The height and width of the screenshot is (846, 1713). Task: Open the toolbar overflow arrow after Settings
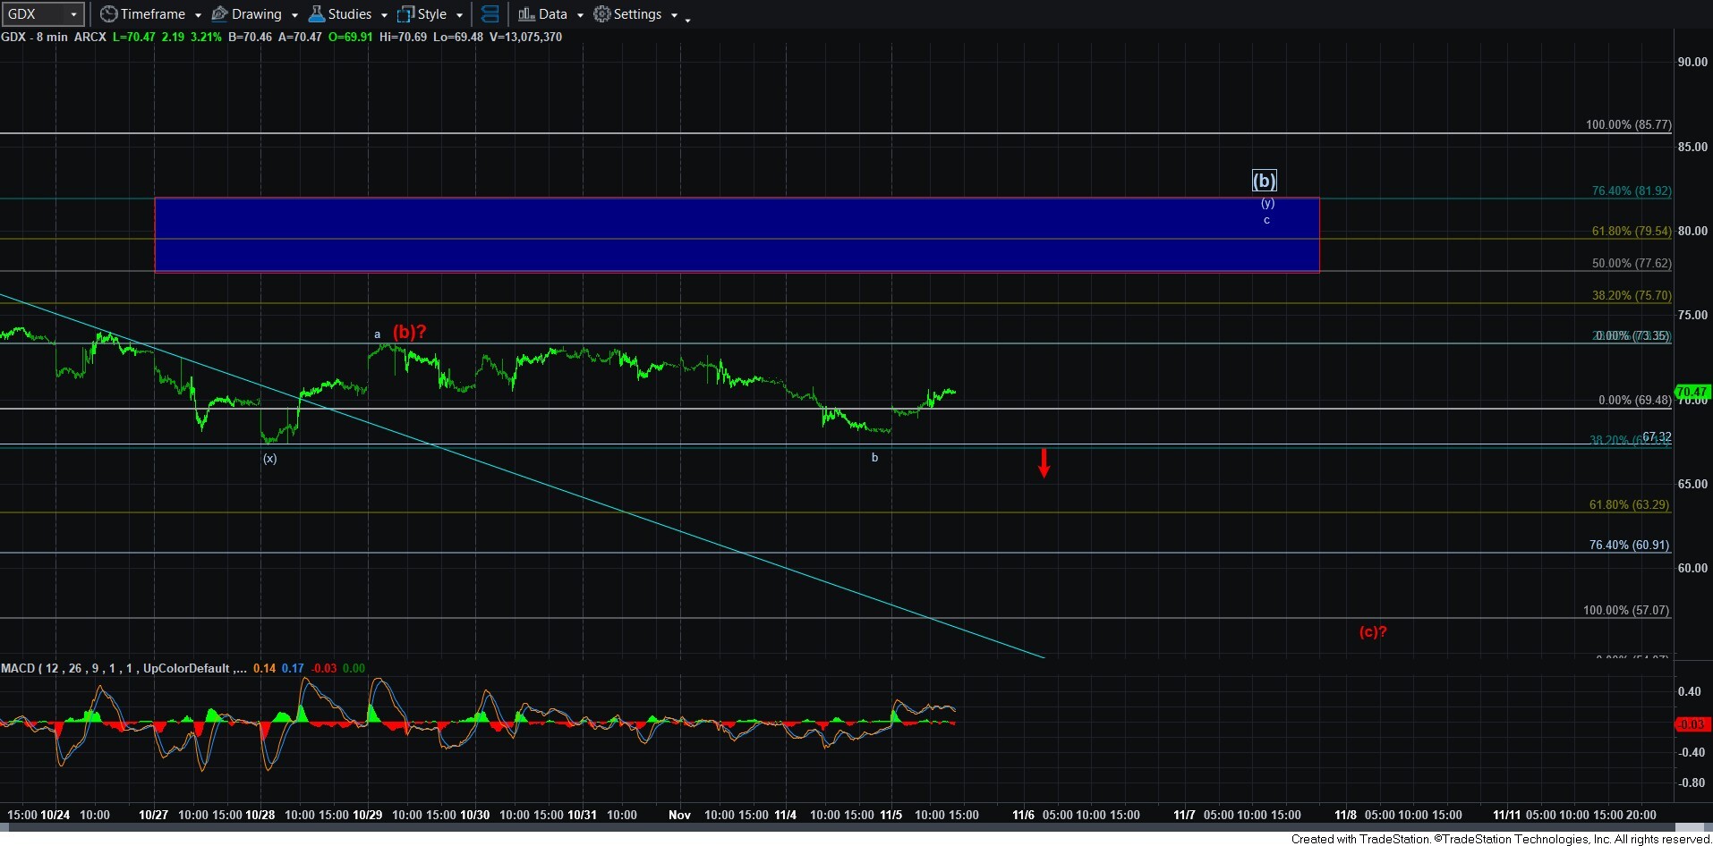687,20
